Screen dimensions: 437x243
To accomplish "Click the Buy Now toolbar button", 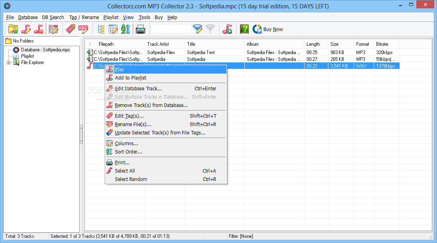I will tap(268, 29).
